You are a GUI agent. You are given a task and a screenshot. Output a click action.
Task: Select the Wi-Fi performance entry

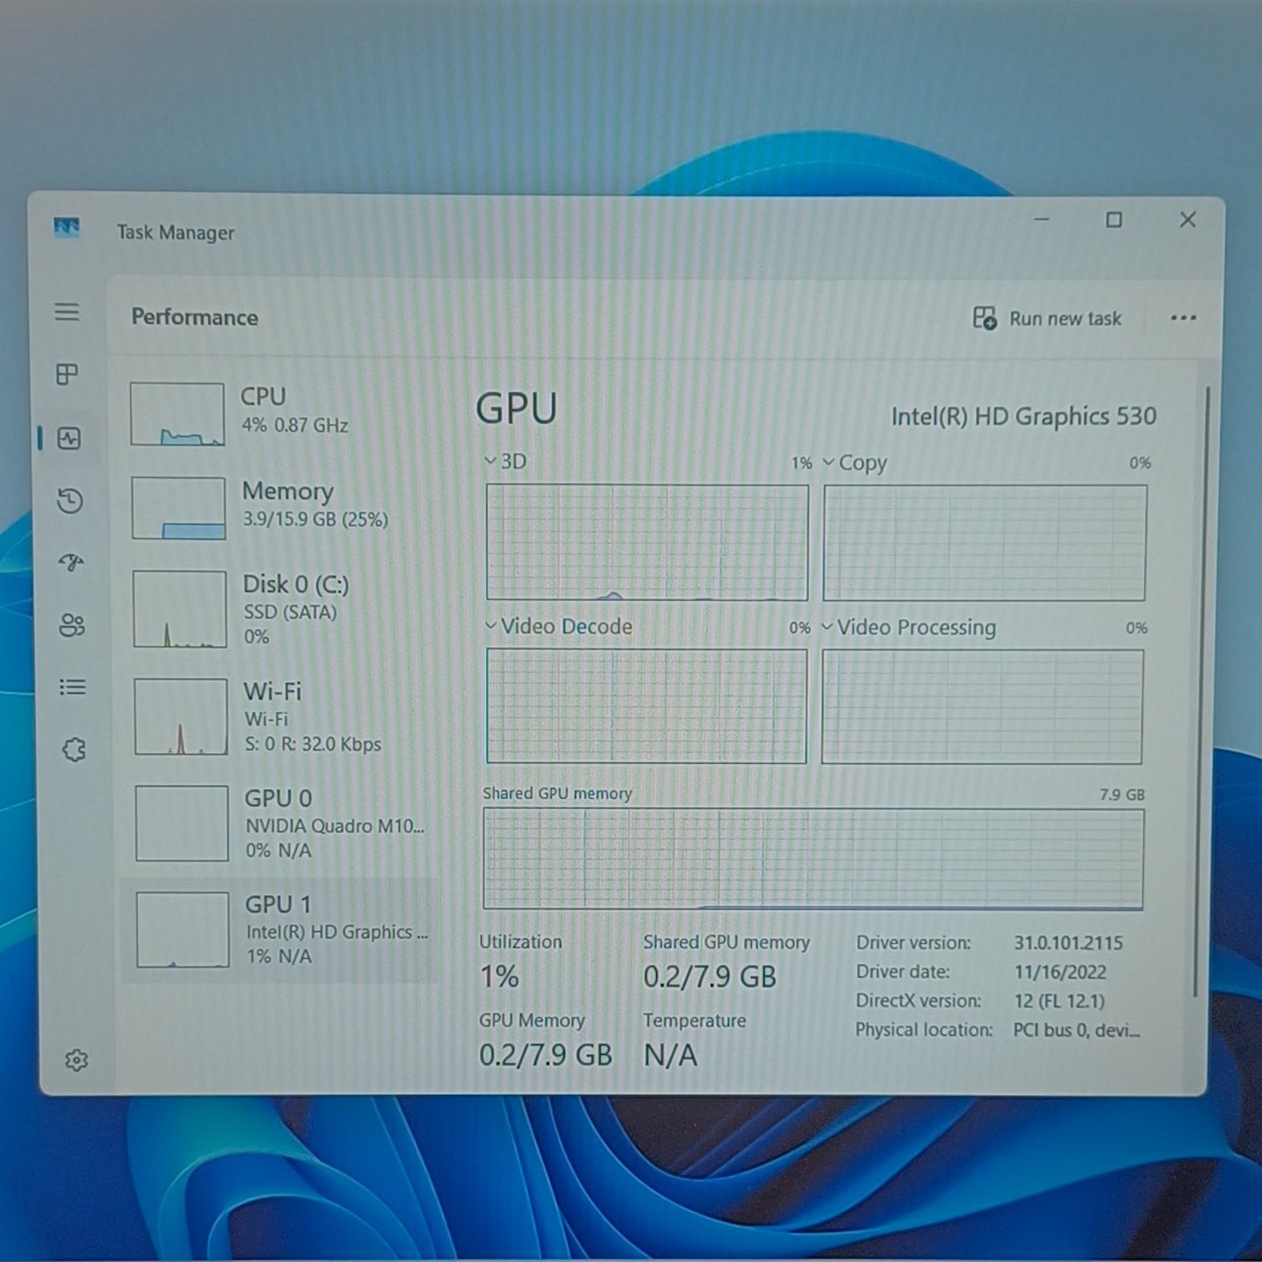[x=279, y=717]
